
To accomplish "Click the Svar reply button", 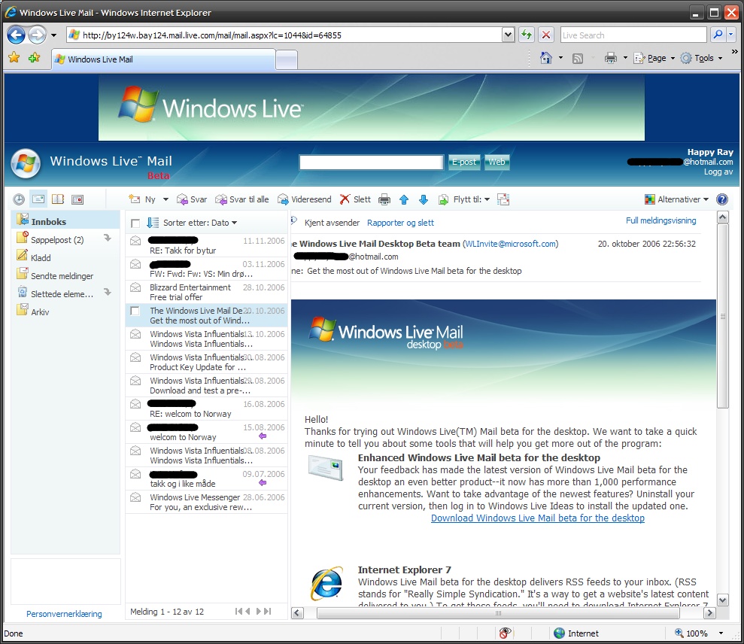I will point(192,199).
